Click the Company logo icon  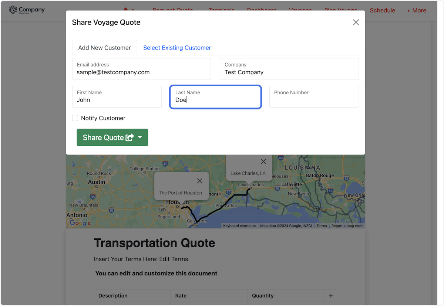click(13, 10)
